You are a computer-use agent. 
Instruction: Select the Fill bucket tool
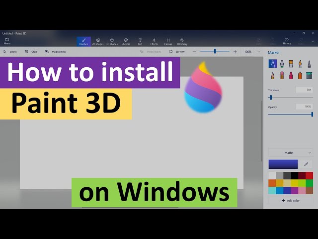[x=309, y=75]
